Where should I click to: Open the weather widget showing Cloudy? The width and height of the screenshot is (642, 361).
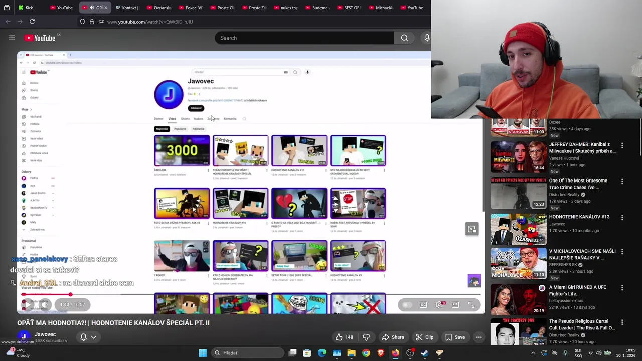(x=17, y=353)
